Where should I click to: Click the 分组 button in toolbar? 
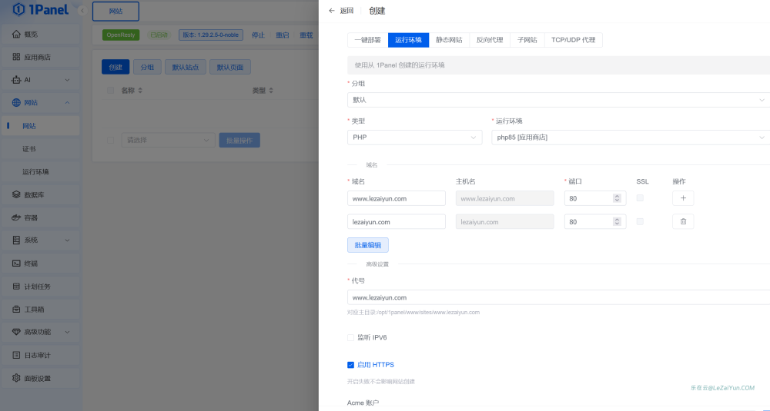tap(147, 67)
